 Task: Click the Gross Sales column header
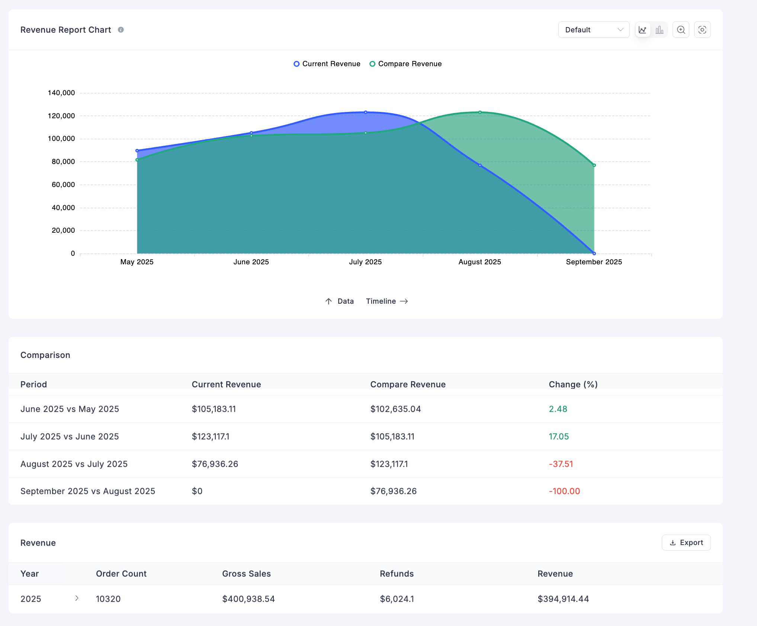click(246, 574)
